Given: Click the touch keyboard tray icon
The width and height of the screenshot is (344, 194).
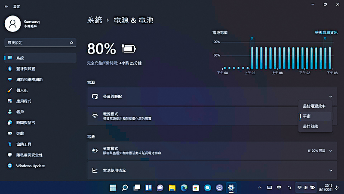Looking at the screenshot, I should pos(270,188).
